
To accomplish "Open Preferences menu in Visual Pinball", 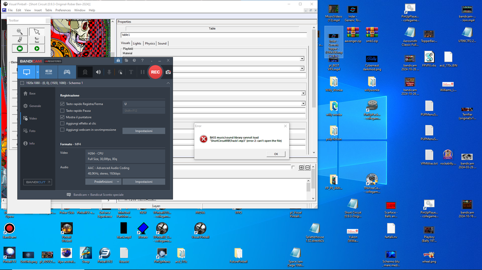I will pyautogui.click(x=63, y=10).
